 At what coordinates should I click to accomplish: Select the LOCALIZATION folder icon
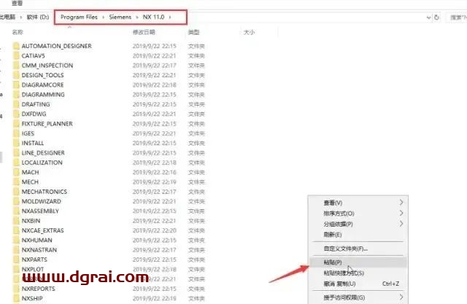click(16, 163)
